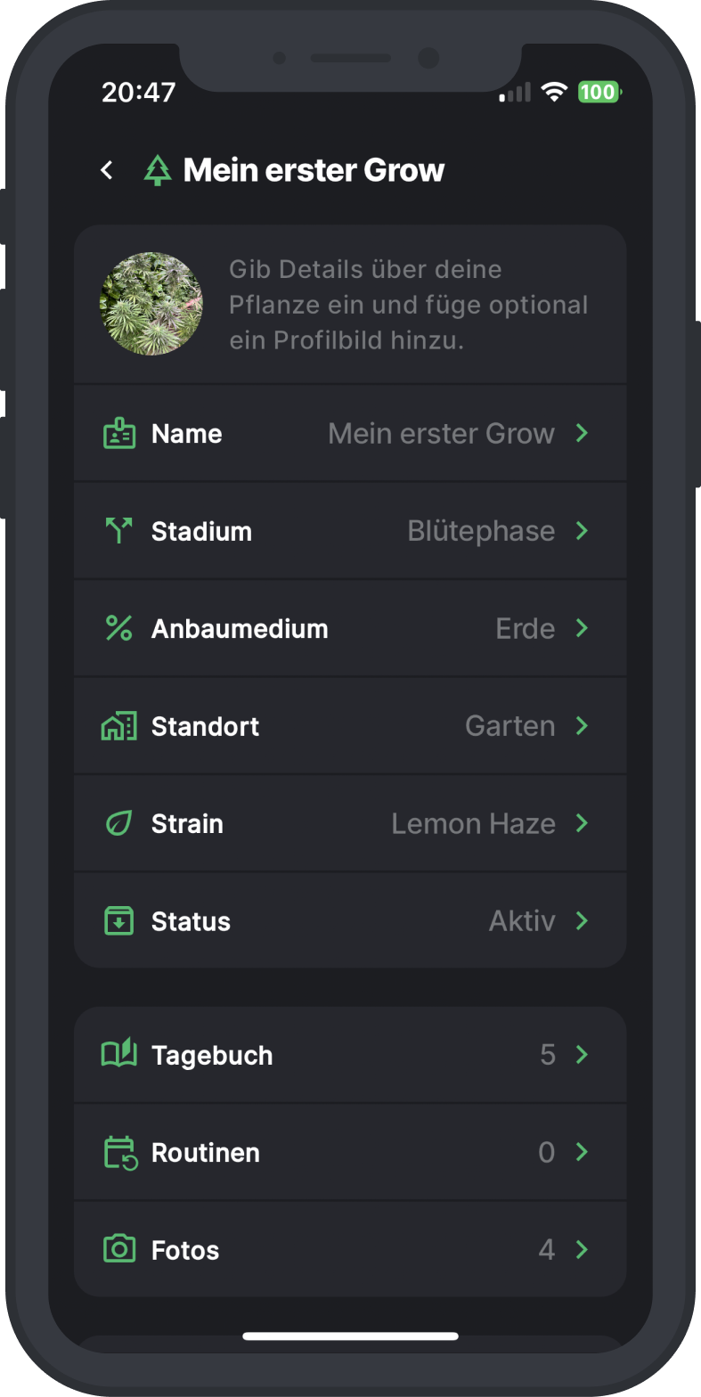Click the branching arrows Stadium icon

tap(119, 531)
